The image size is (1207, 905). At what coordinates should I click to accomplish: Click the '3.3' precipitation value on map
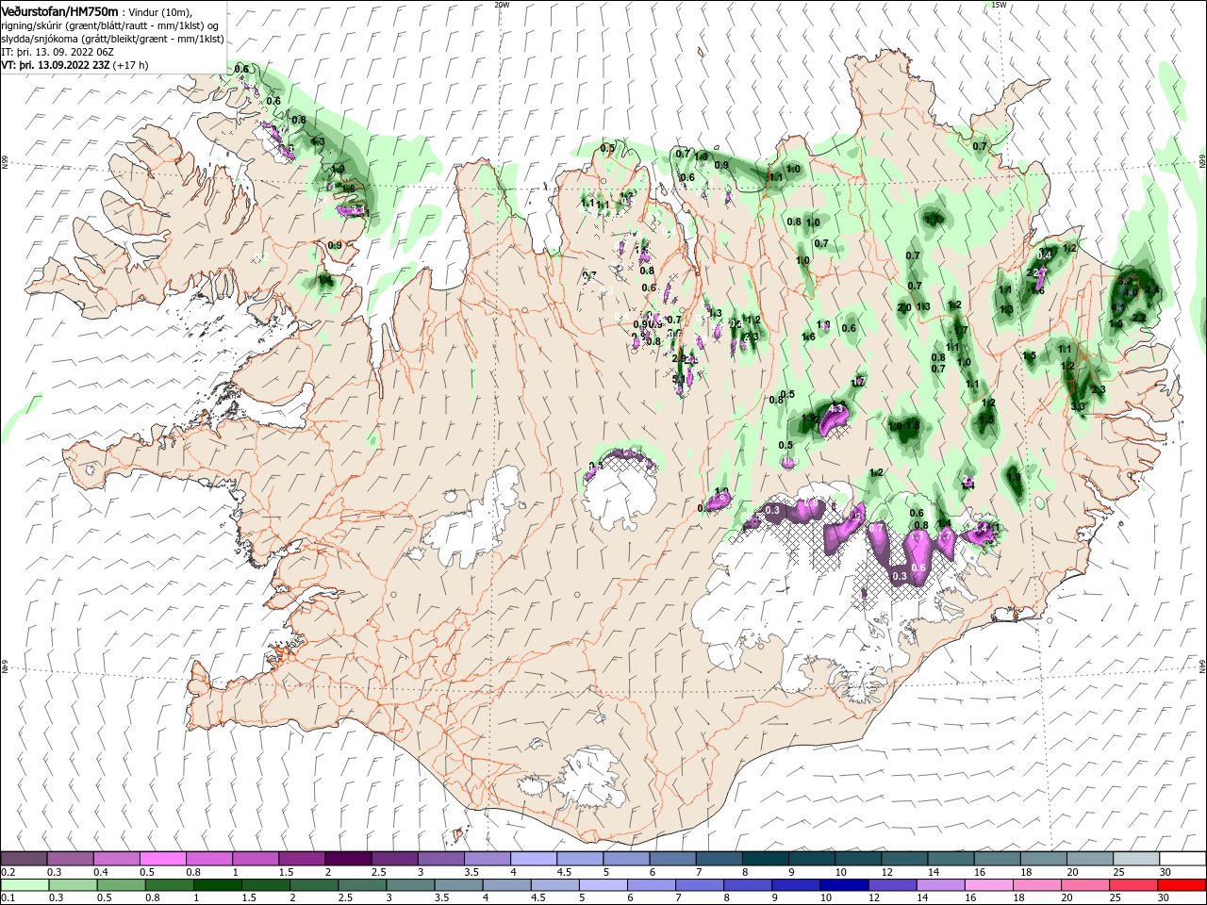pos(1078,406)
